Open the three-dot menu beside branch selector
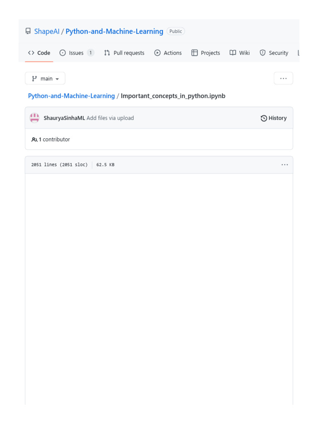 (283, 79)
